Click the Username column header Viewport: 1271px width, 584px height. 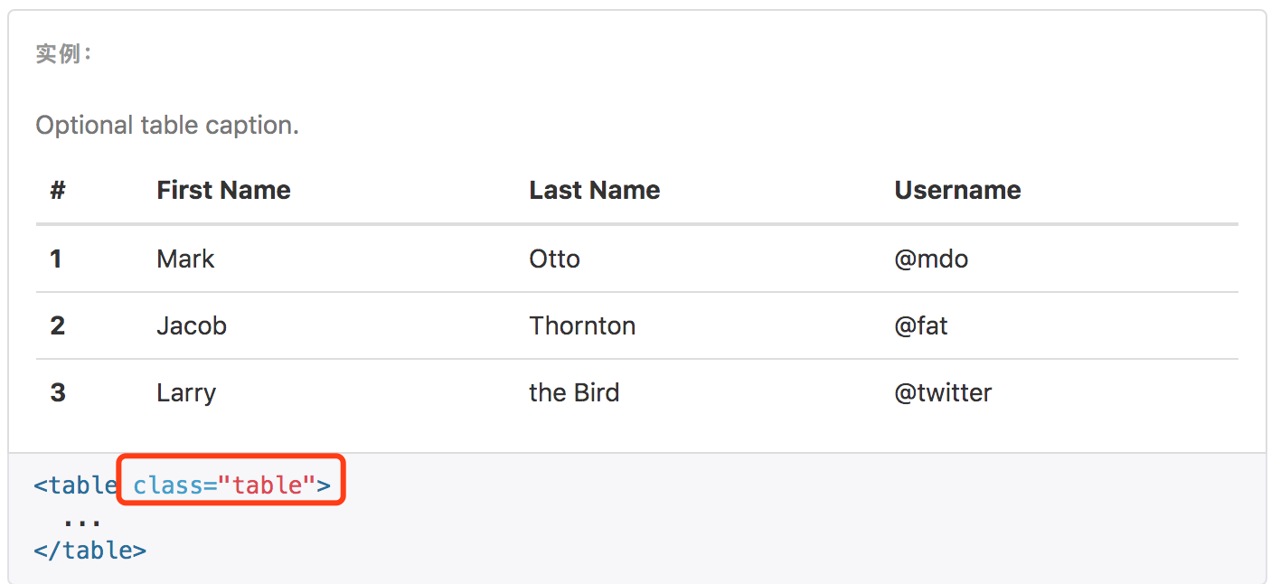coord(957,190)
